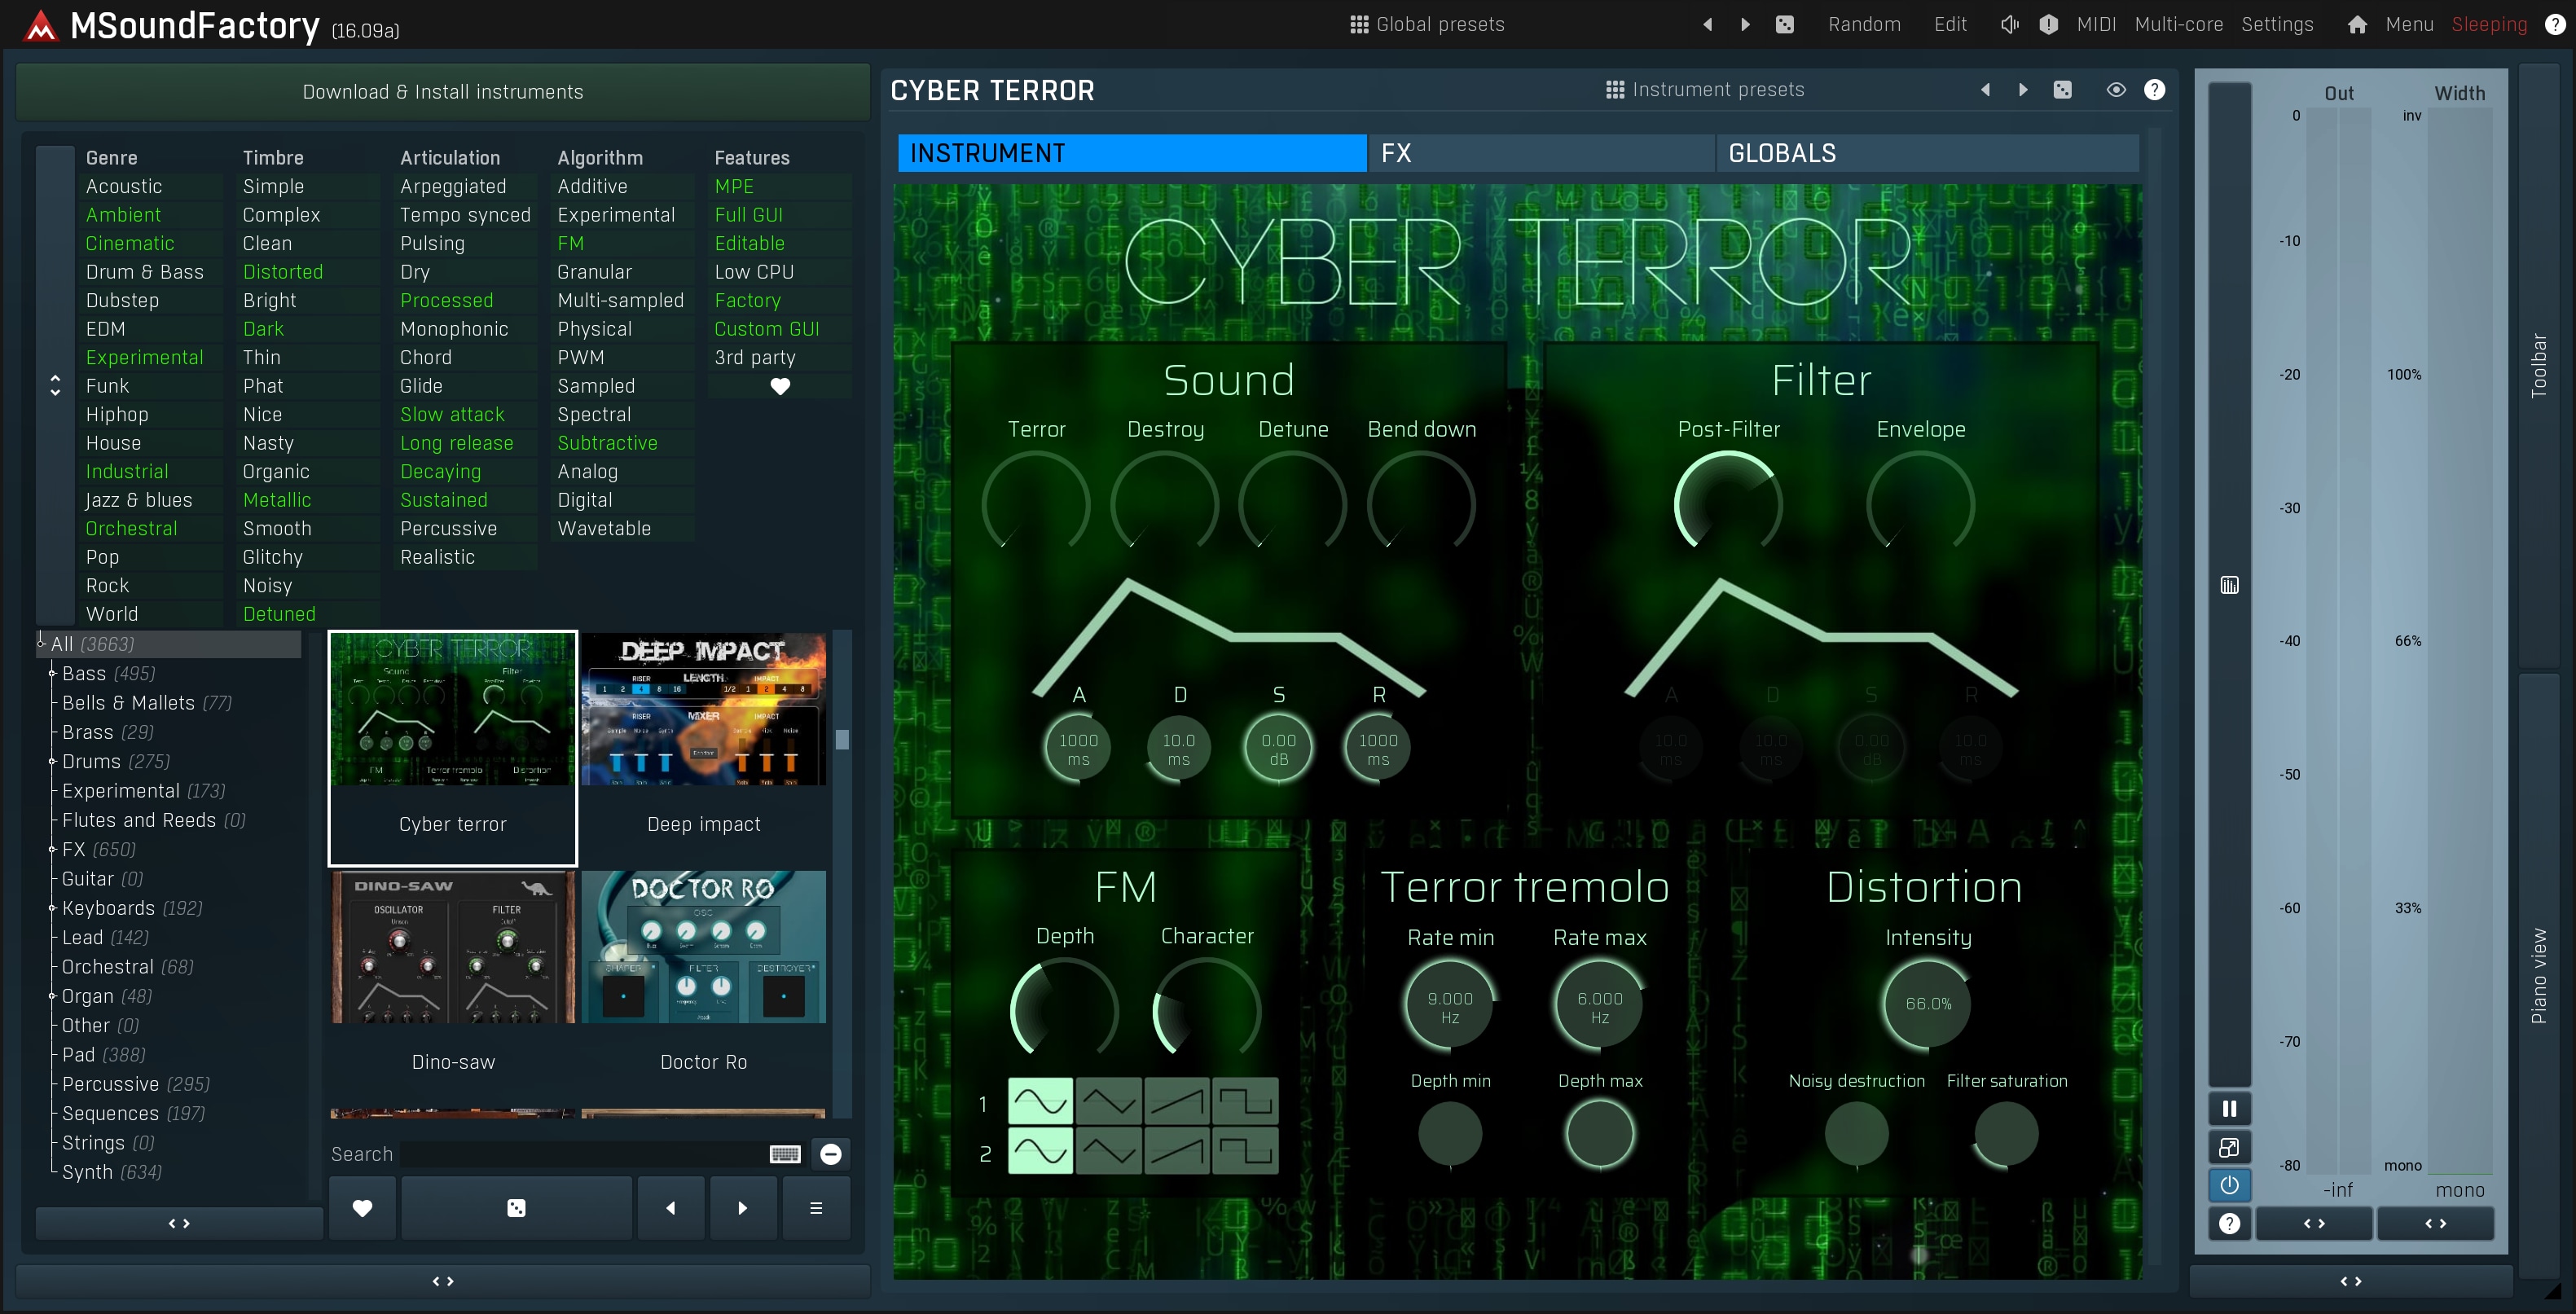Viewport: 2576px width, 1314px height.
Task: Pause the output meter
Action: (2229, 1108)
